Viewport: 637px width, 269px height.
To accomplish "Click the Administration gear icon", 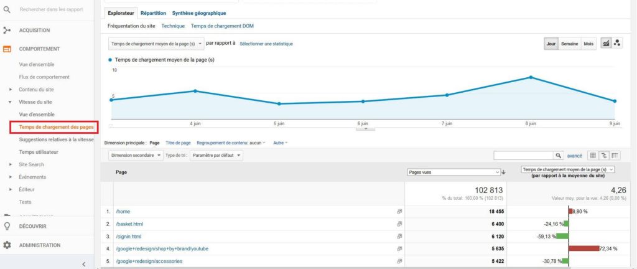I will (x=7, y=245).
